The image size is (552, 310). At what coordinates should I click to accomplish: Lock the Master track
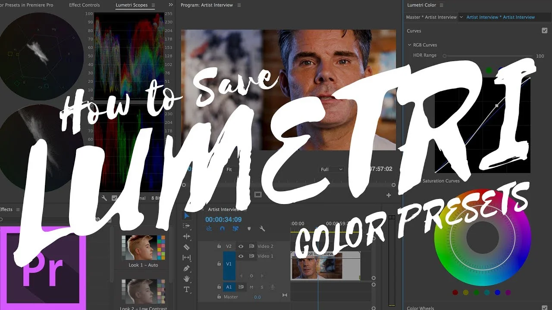pyautogui.click(x=219, y=297)
